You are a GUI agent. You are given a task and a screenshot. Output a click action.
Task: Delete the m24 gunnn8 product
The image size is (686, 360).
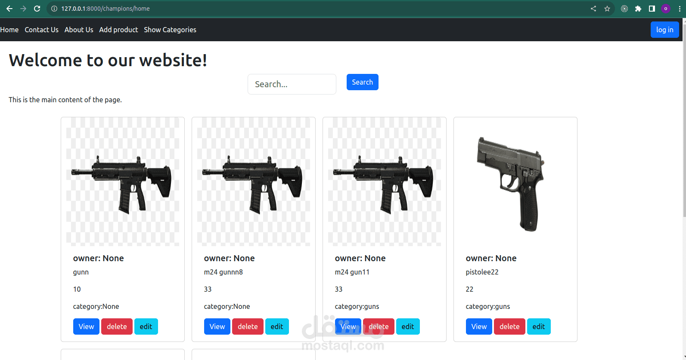(248, 326)
